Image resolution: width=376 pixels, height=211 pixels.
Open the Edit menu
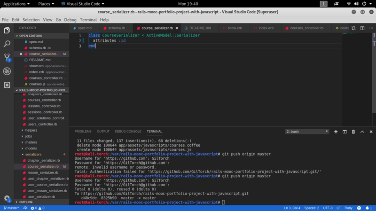[x=16, y=20]
